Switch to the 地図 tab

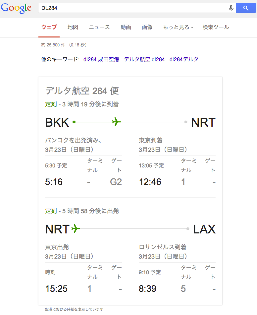[73, 27]
